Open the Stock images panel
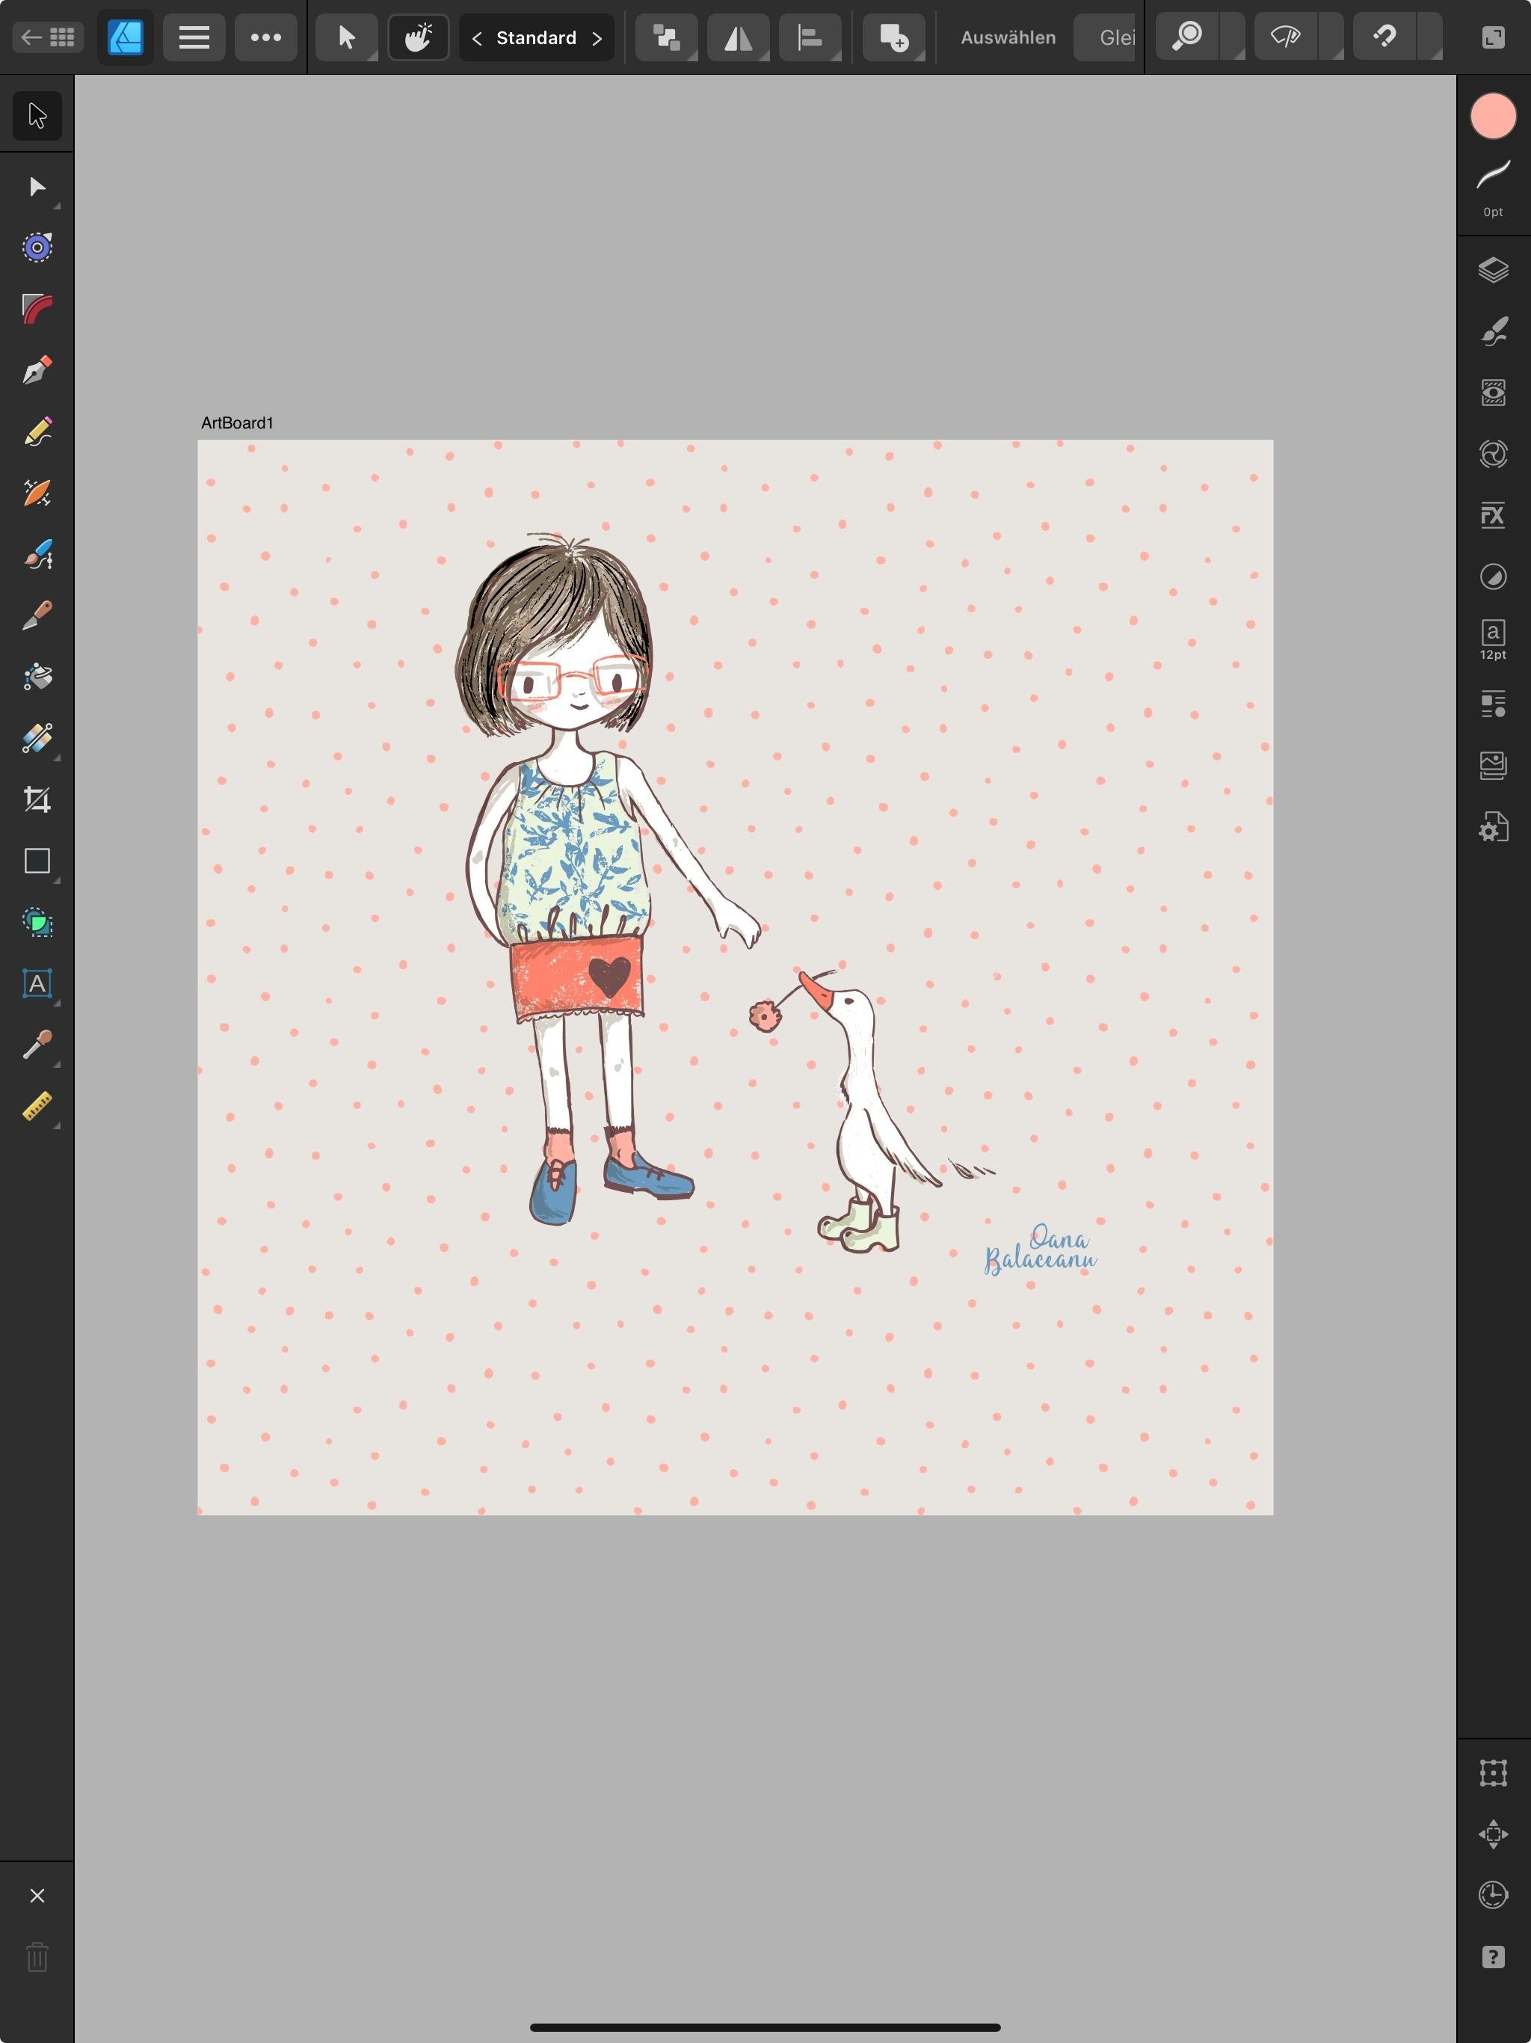 (1493, 765)
